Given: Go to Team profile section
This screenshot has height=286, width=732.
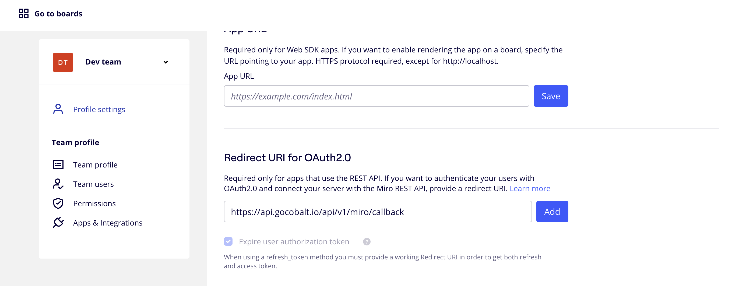Looking at the screenshot, I should [x=95, y=164].
